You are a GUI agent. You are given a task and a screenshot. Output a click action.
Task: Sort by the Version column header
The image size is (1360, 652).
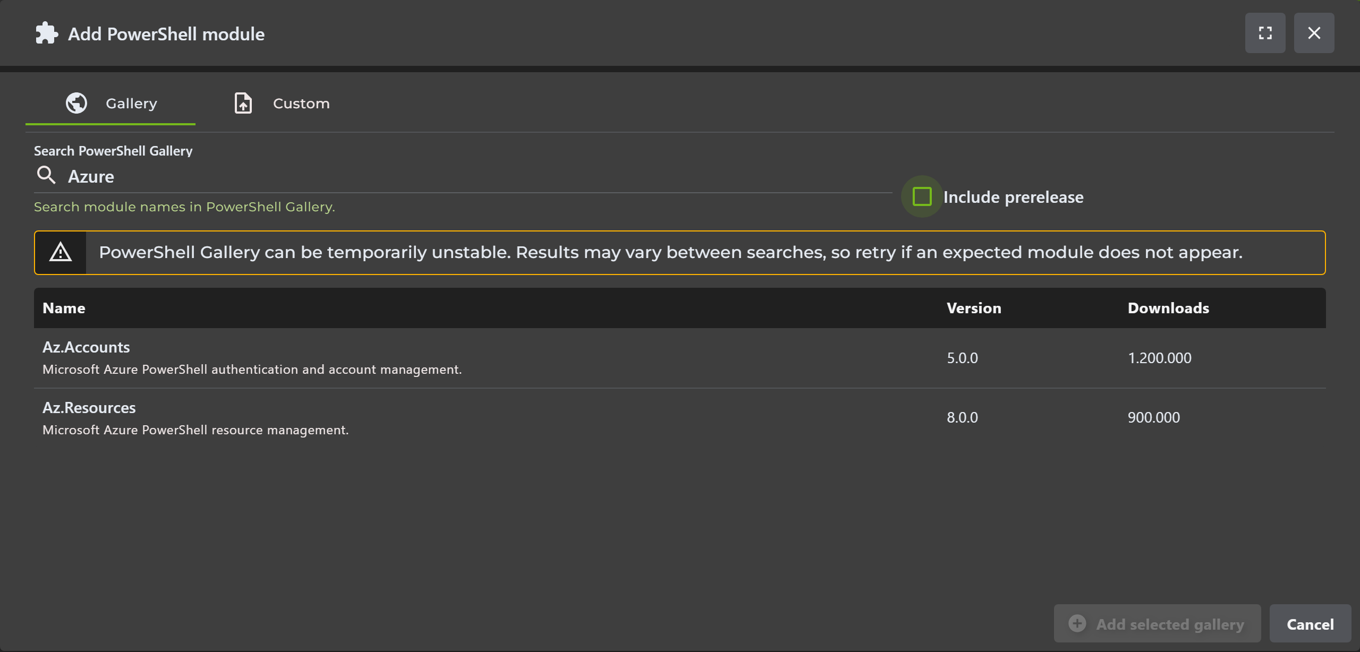(974, 308)
